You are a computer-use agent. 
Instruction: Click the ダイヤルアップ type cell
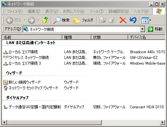tap(74, 107)
